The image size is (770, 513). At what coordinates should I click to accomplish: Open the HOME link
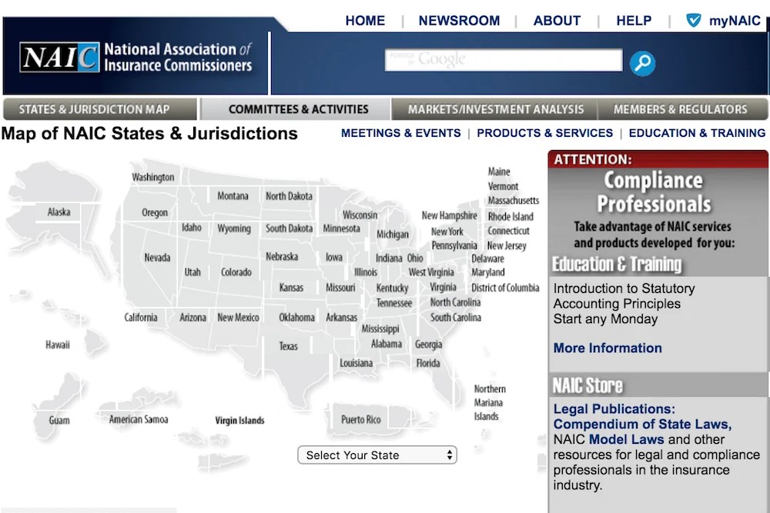365,21
